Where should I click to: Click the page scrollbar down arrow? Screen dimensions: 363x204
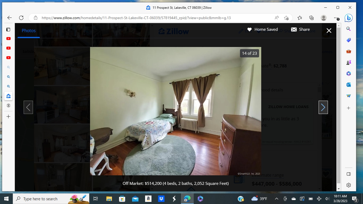(x=339, y=189)
